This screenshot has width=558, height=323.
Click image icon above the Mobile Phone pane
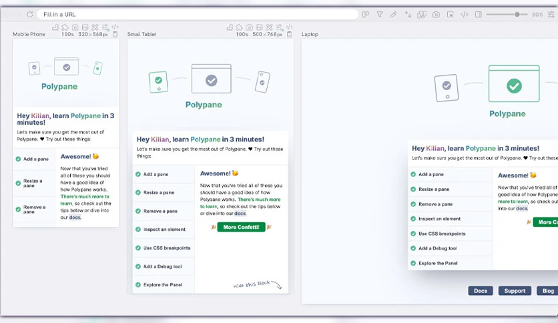[85, 27]
